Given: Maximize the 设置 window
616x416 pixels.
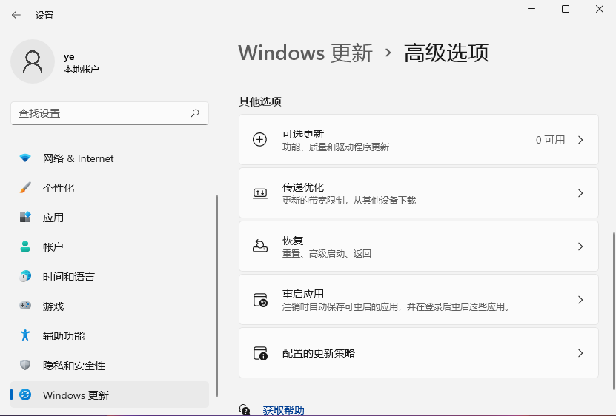Looking at the screenshot, I should pos(566,9).
